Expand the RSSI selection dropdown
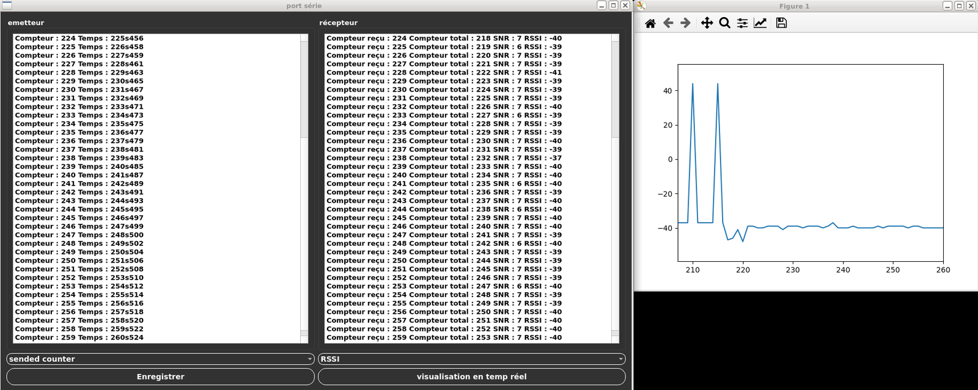The width and height of the screenshot is (978, 390). 471,359
